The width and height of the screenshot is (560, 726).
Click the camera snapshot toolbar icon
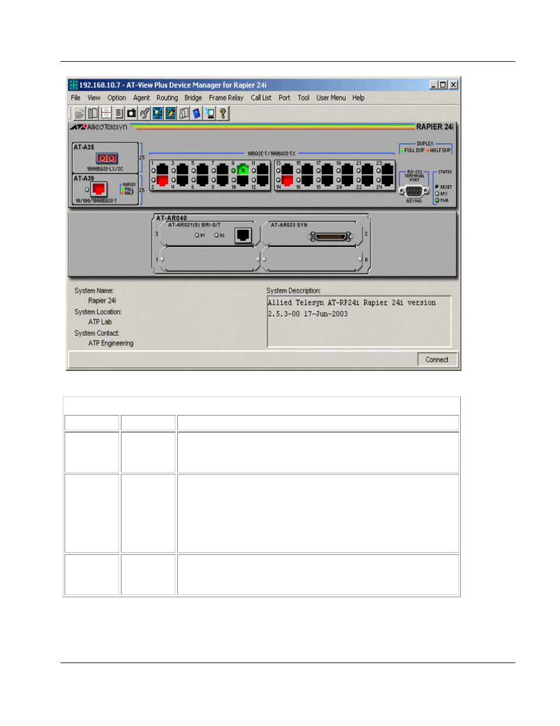131,113
